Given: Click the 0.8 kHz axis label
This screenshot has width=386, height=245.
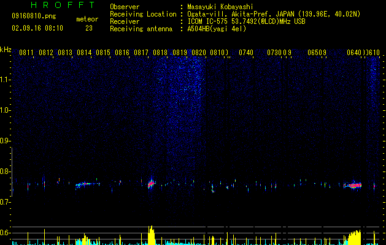Looking at the screenshot, I should click(x=6, y=171).
